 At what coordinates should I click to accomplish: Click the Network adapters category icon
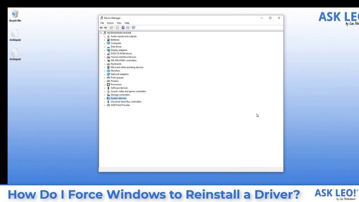(x=108, y=74)
